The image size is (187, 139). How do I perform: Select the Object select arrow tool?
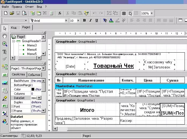pyautogui.click(x=5, y=28)
